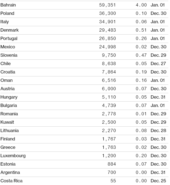The width and height of the screenshot is (170, 185).
Task: Click Bulgaria's 4,739 value
Action: 109,105
